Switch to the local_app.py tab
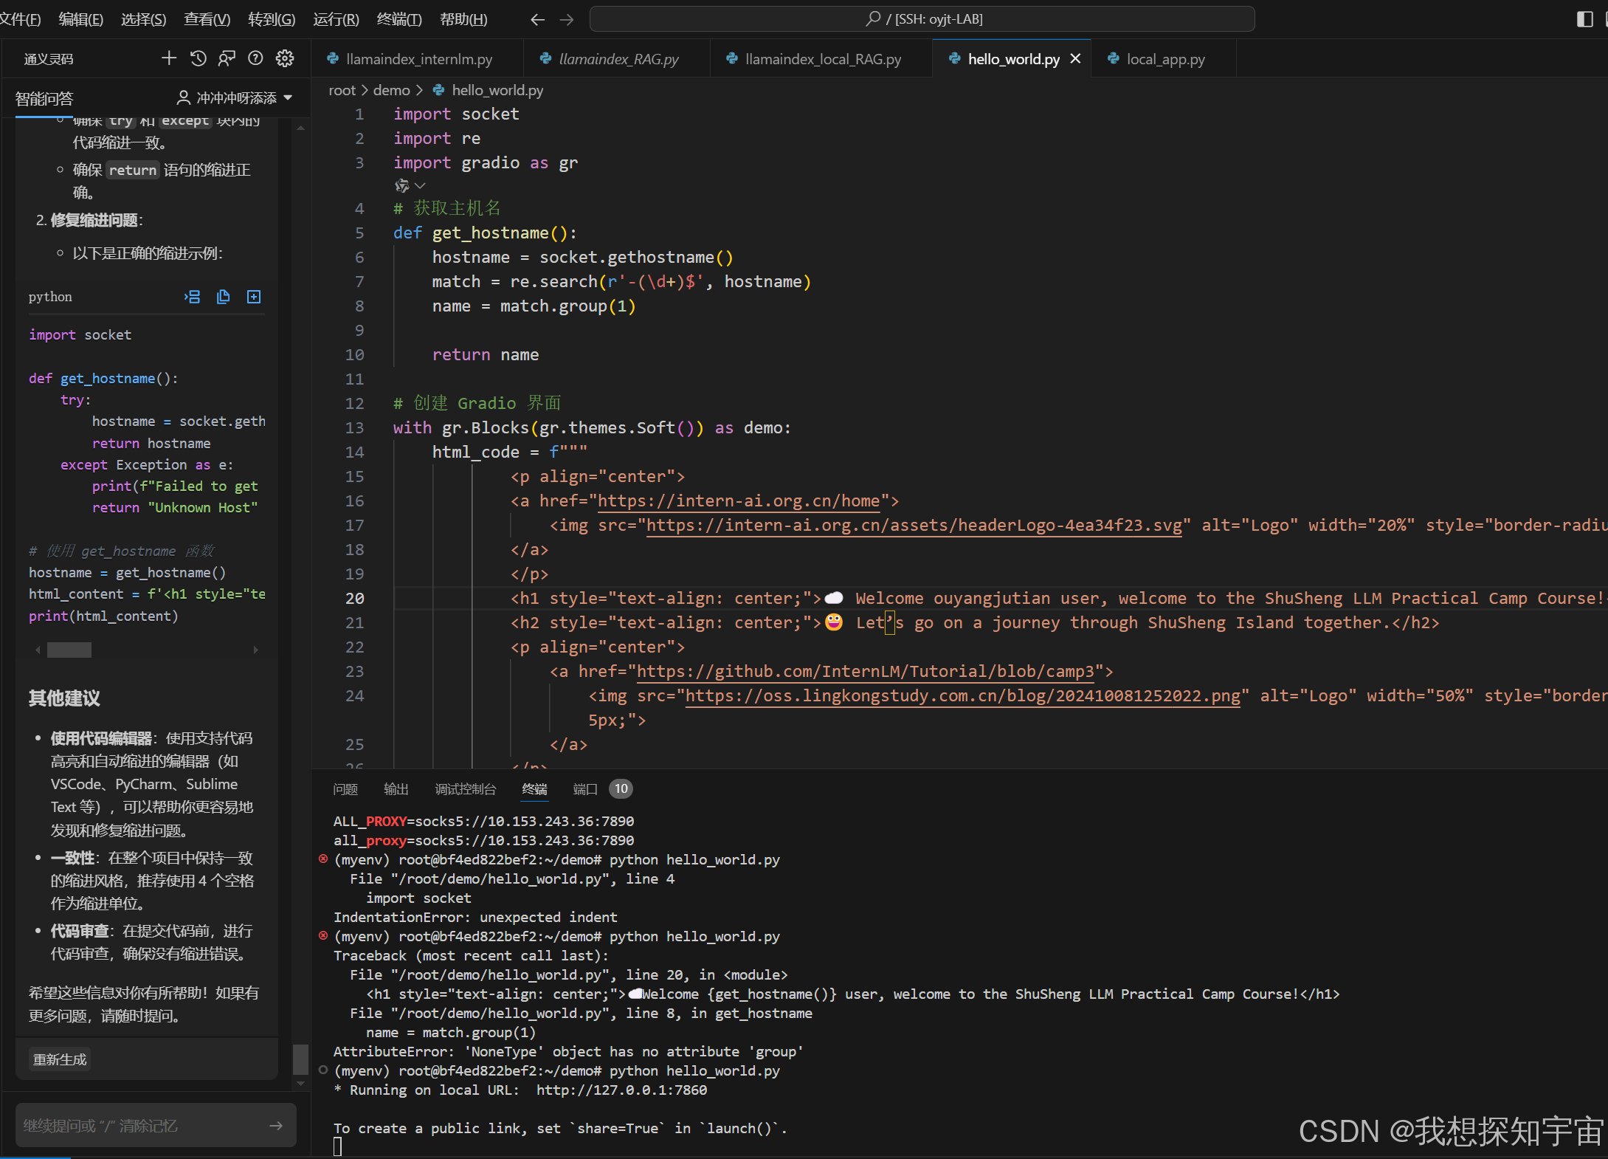Image resolution: width=1608 pixels, height=1159 pixels. tap(1164, 59)
